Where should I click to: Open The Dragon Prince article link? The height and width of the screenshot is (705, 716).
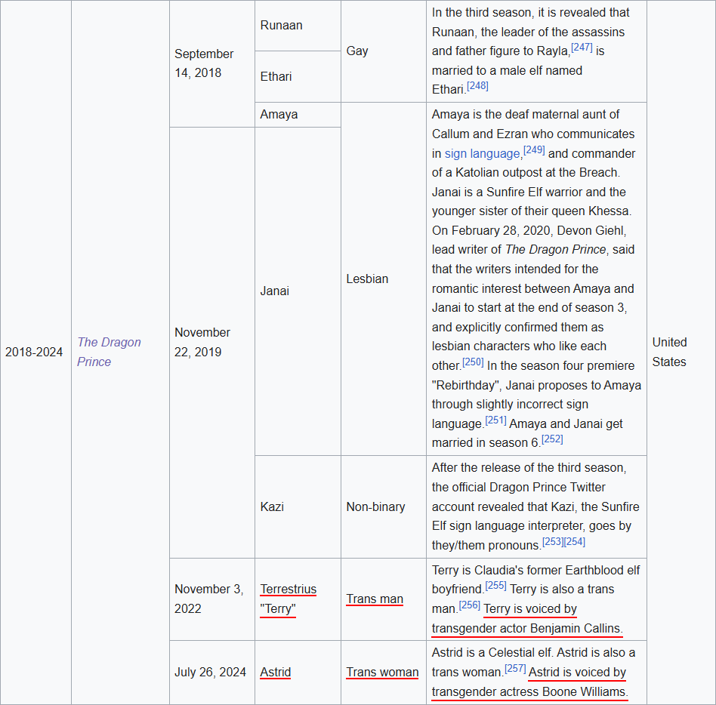point(109,352)
